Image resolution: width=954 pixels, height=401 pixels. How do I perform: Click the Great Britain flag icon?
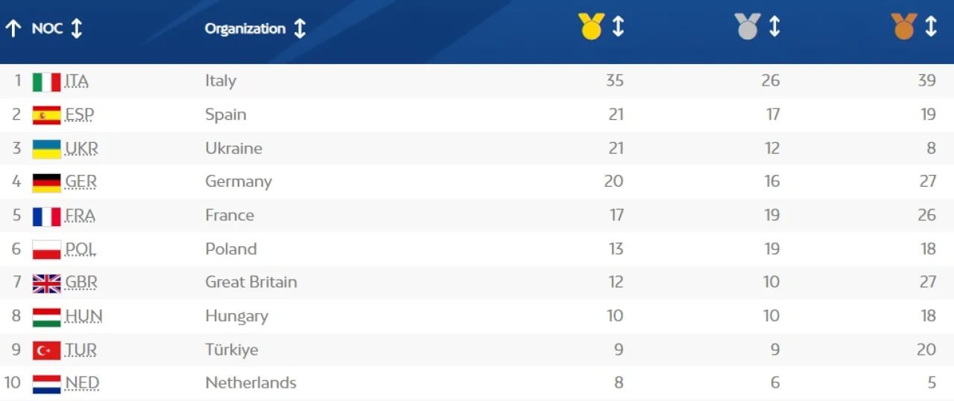click(46, 283)
